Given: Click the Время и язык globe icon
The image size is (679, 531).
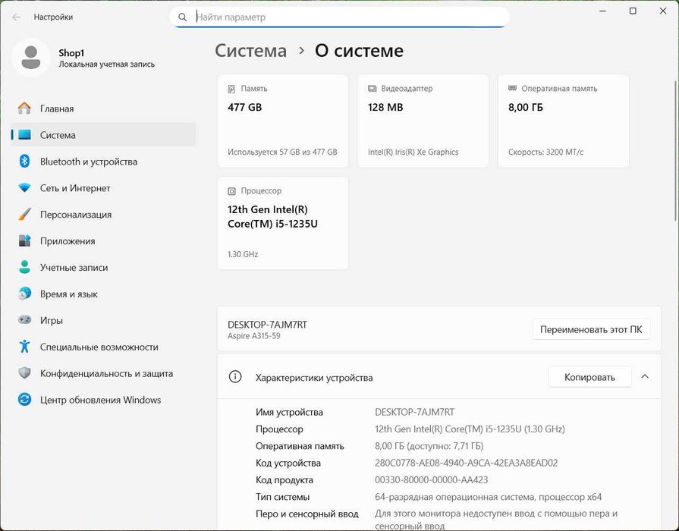Looking at the screenshot, I should 25,294.
